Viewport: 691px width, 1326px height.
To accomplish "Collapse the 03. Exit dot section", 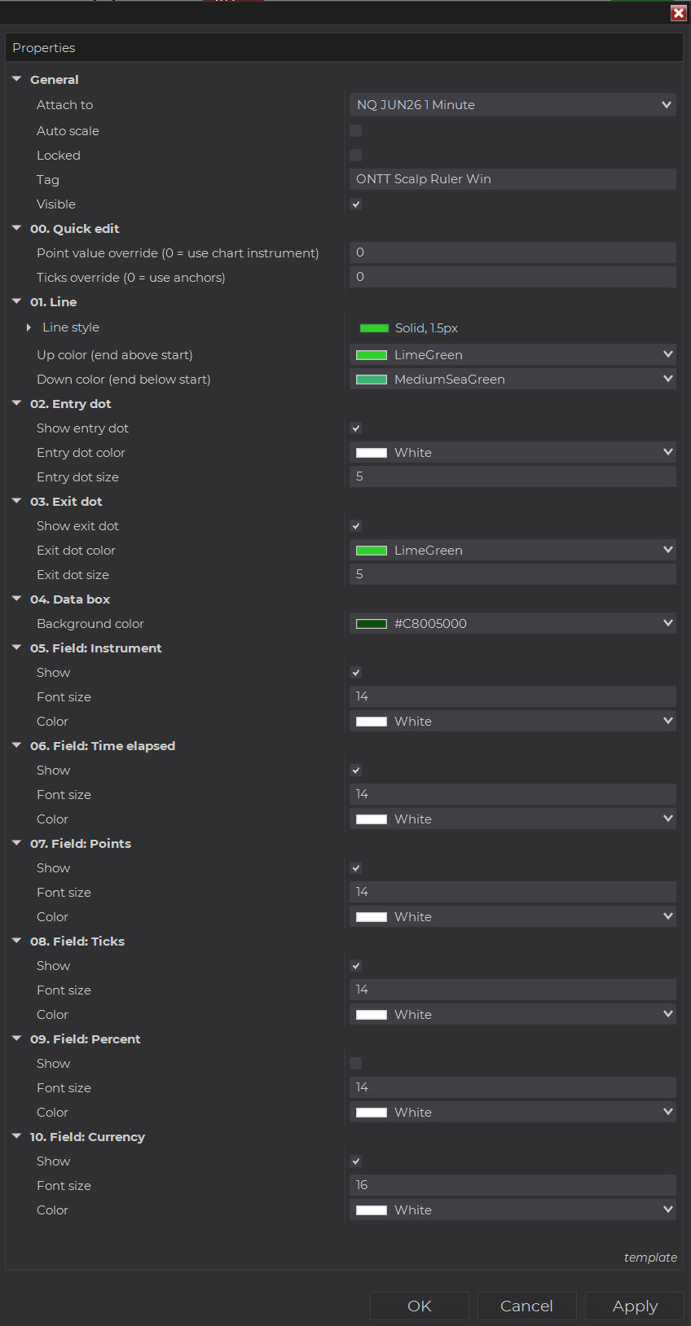I will click(16, 501).
